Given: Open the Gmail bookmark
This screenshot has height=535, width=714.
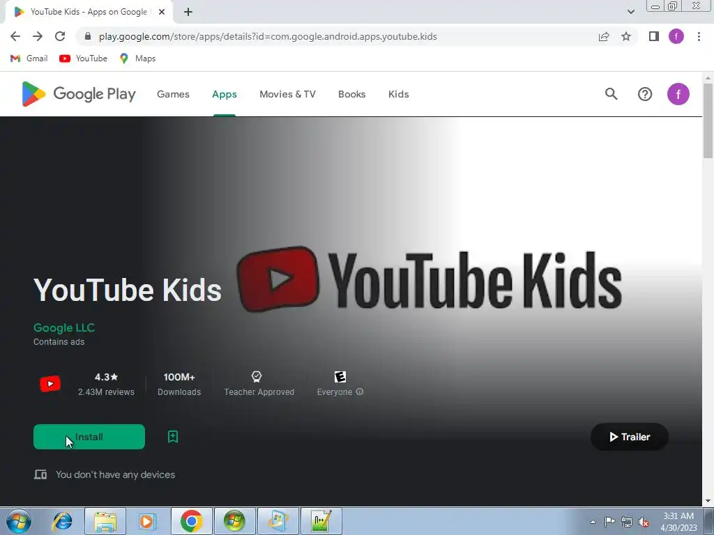Looking at the screenshot, I should click(29, 59).
